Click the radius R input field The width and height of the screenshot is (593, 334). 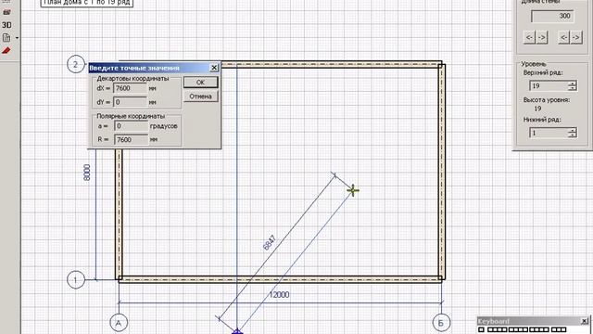pyautogui.click(x=132, y=139)
